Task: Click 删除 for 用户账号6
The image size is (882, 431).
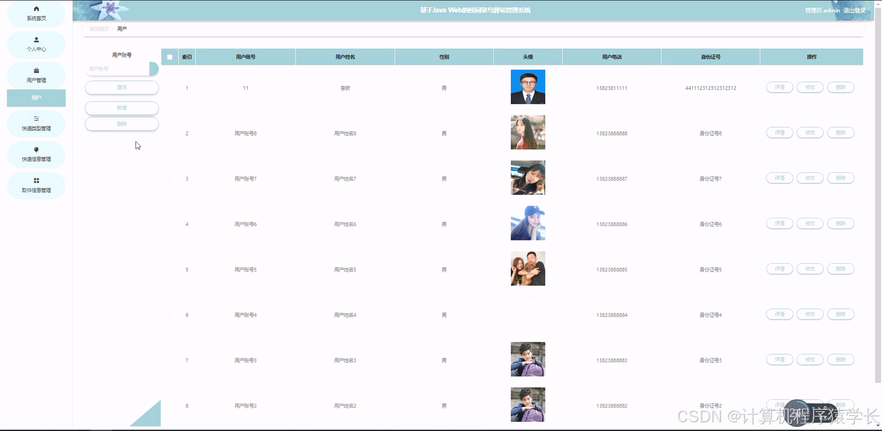Action: 841,224
